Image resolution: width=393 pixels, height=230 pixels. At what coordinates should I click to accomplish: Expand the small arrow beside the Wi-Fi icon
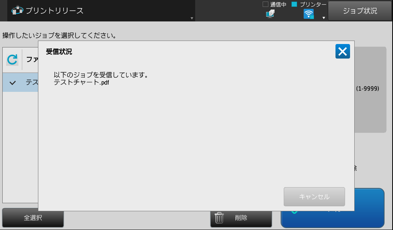pos(324,18)
